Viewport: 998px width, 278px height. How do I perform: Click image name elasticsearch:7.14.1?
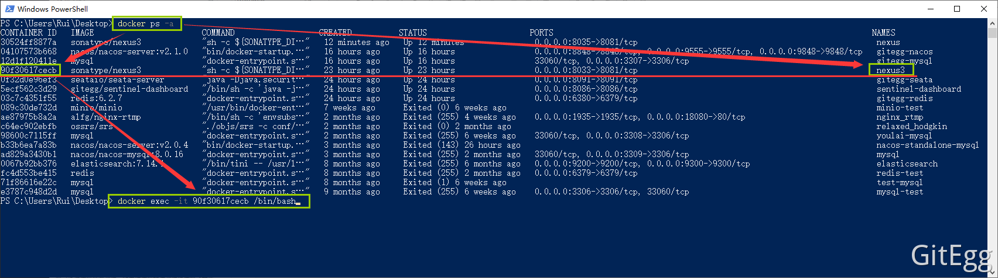[118, 164]
